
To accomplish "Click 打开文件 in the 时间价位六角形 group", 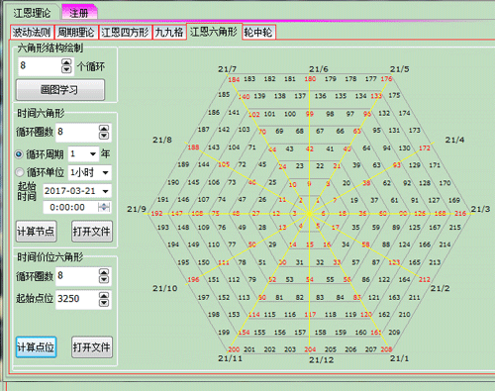I will click(x=92, y=347).
